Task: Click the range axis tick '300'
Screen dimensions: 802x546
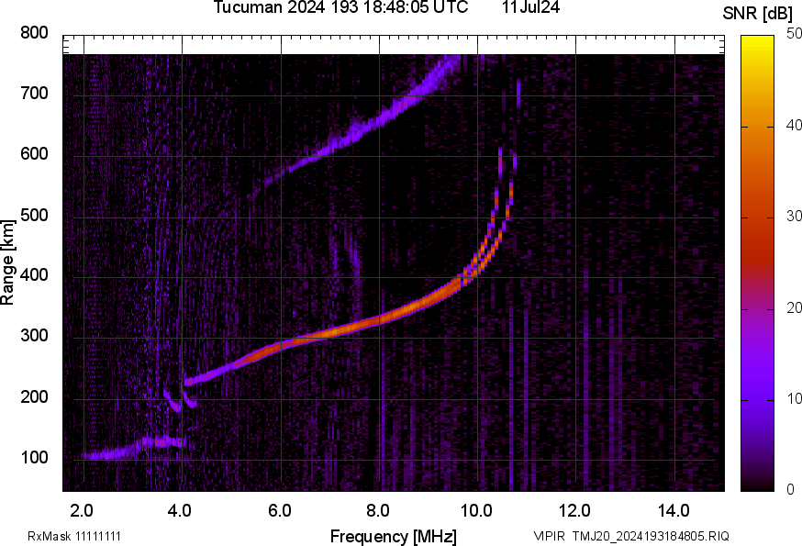Action: pyautogui.click(x=34, y=336)
